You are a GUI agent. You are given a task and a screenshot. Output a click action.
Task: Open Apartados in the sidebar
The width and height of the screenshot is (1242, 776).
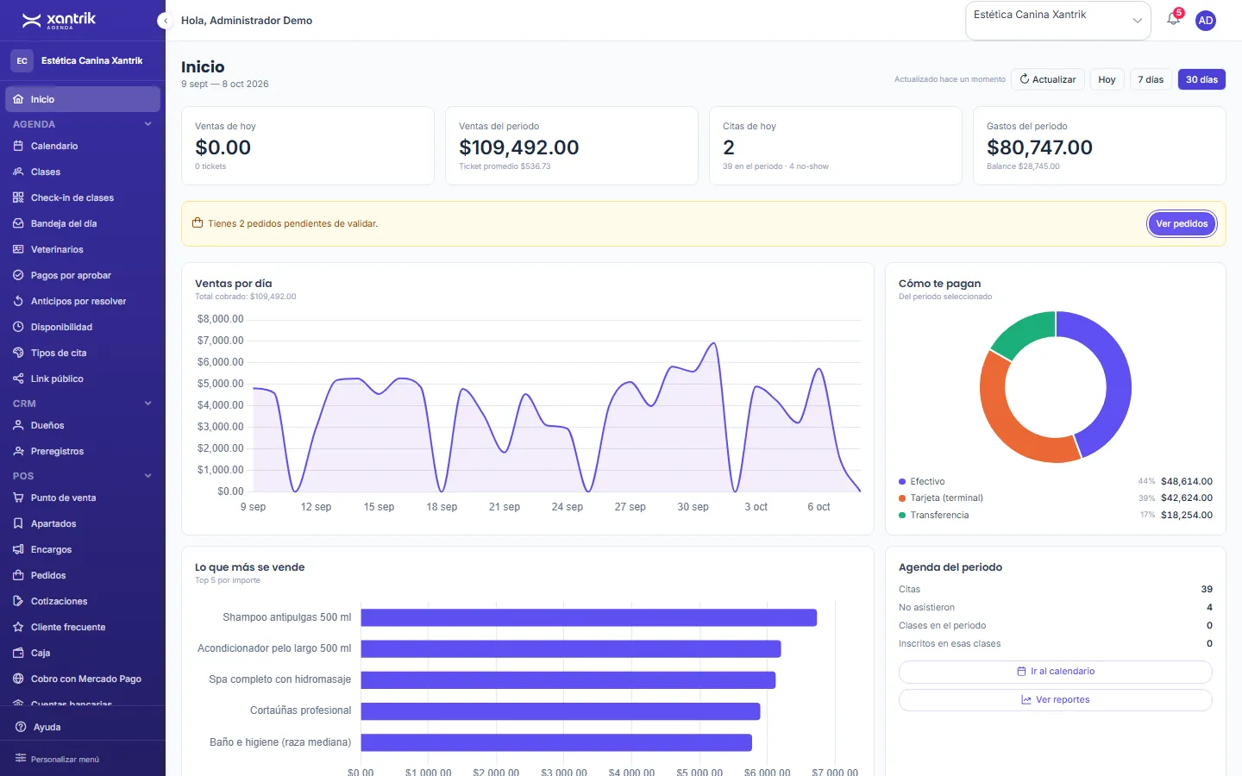pos(83,523)
